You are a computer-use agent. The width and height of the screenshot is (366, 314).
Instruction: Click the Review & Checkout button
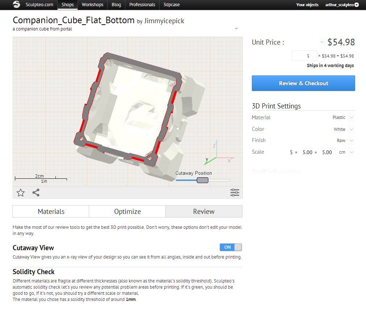(x=303, y=83)
